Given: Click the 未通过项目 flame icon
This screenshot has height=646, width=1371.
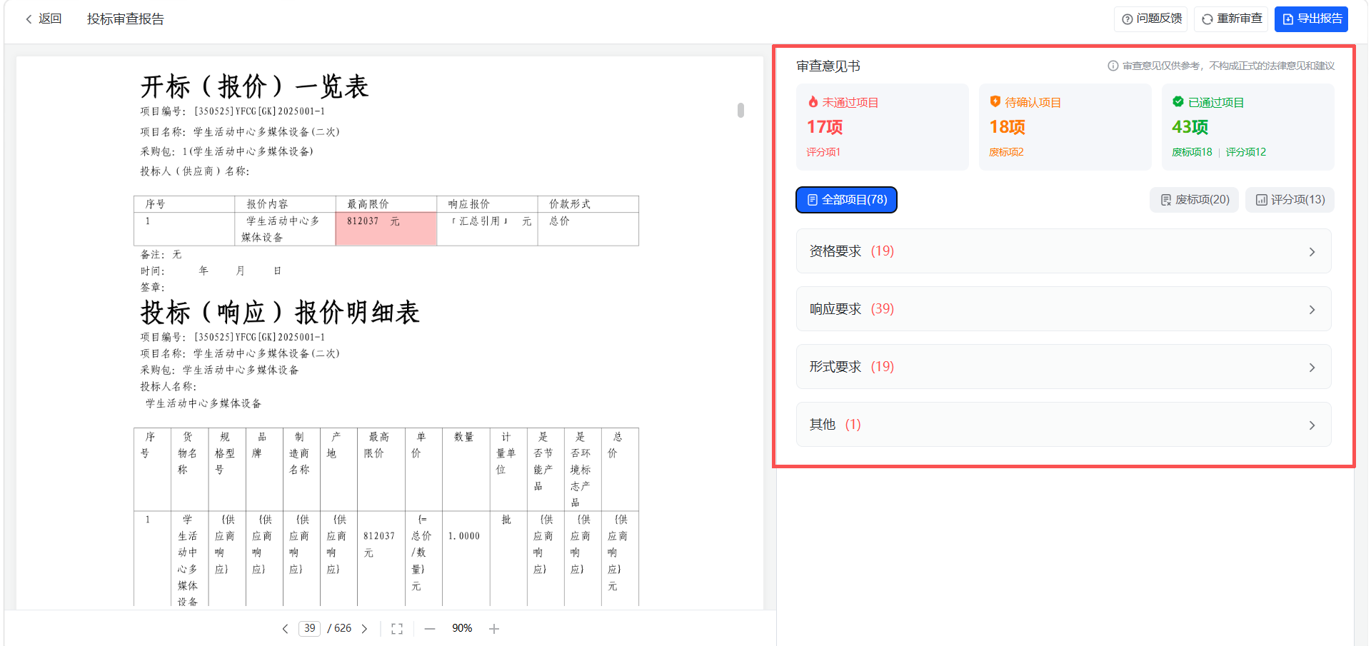Looking at the screenshot, I should [x=813, y=102].
